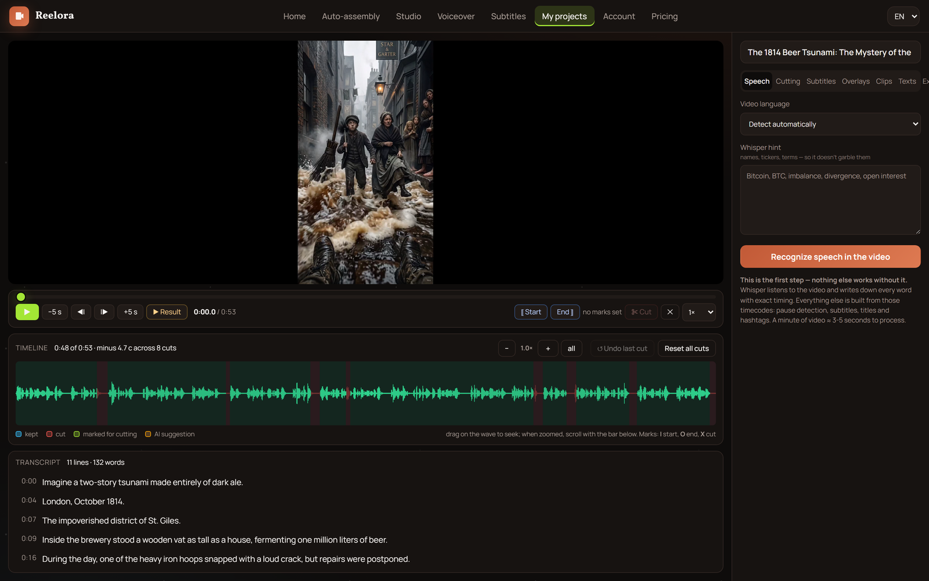Viewport: 929px width, 581px height.
Task: Switch to the Subtitles panel tab
Action: (x=821, y=81)
